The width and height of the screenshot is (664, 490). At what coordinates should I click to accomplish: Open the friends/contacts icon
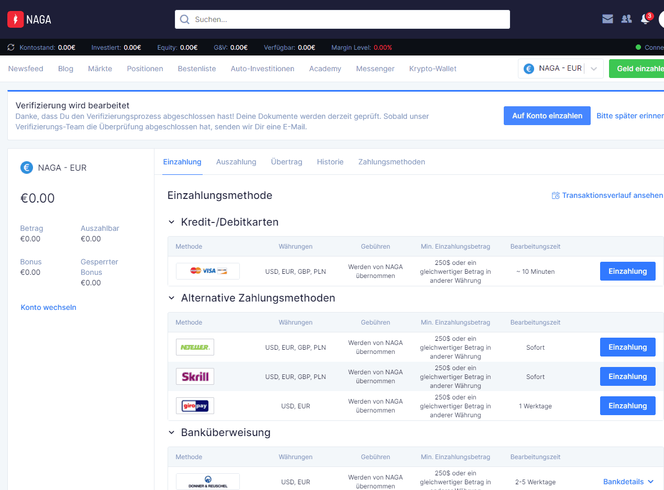pos(626,19)
